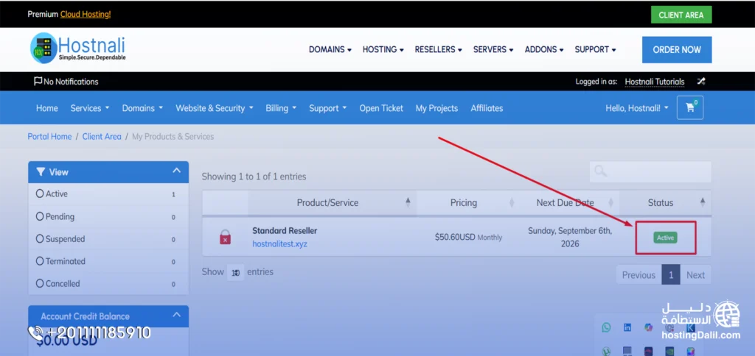
Task: Select the Suspended filter radio
Action: (x=40, y=239)
